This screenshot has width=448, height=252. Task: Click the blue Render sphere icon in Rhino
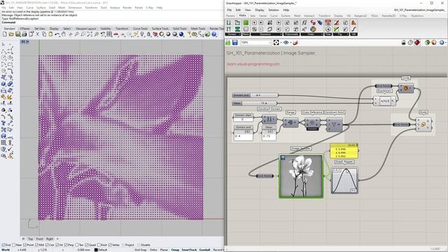(181, 34)
